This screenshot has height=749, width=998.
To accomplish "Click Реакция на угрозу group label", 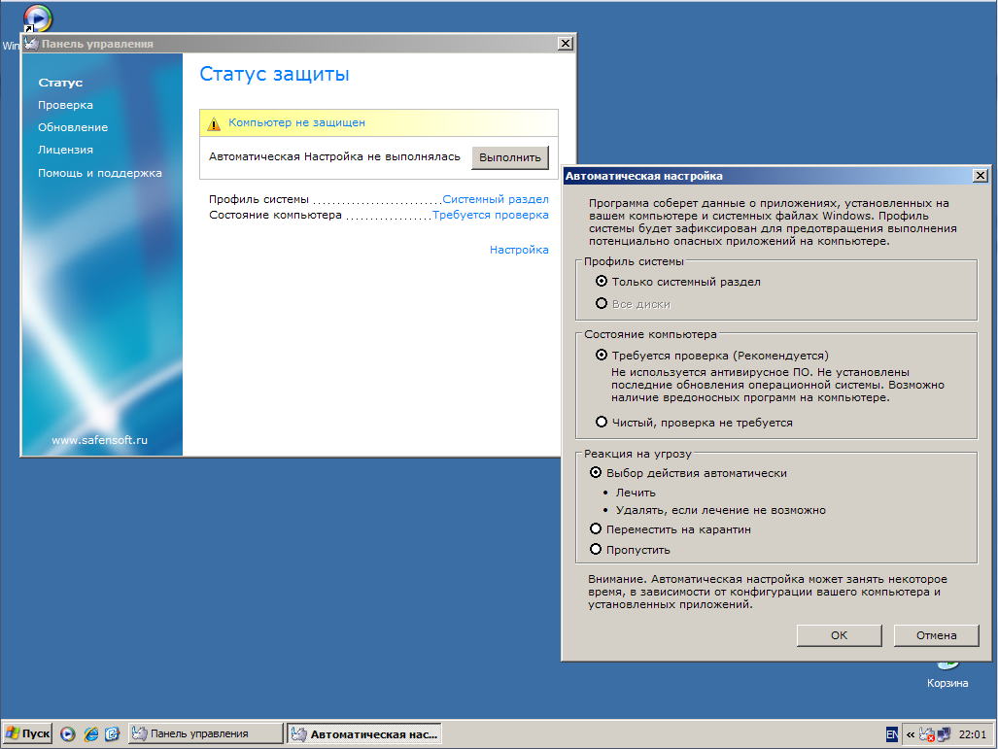I will [x=637, y=454].
